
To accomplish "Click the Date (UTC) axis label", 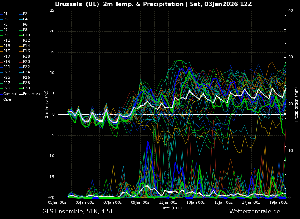I will pyautogui.click(x=172, y=208).
